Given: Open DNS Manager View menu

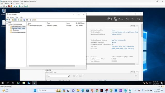Looking at the screenshot, I should click(x=17, y=17).
